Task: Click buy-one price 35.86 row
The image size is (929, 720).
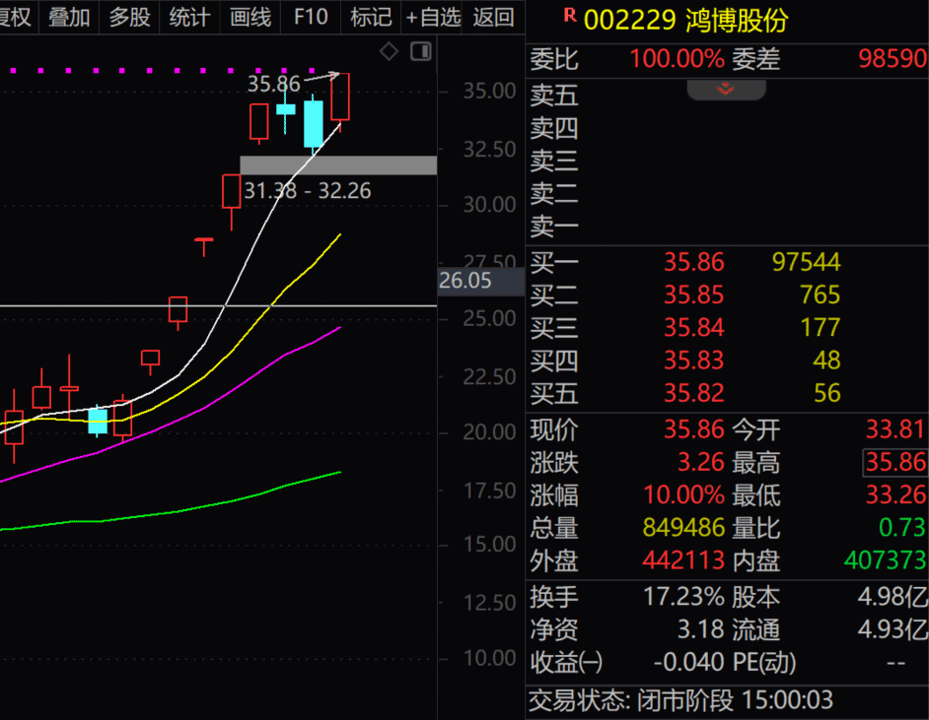Action: (x=693, y=262)
